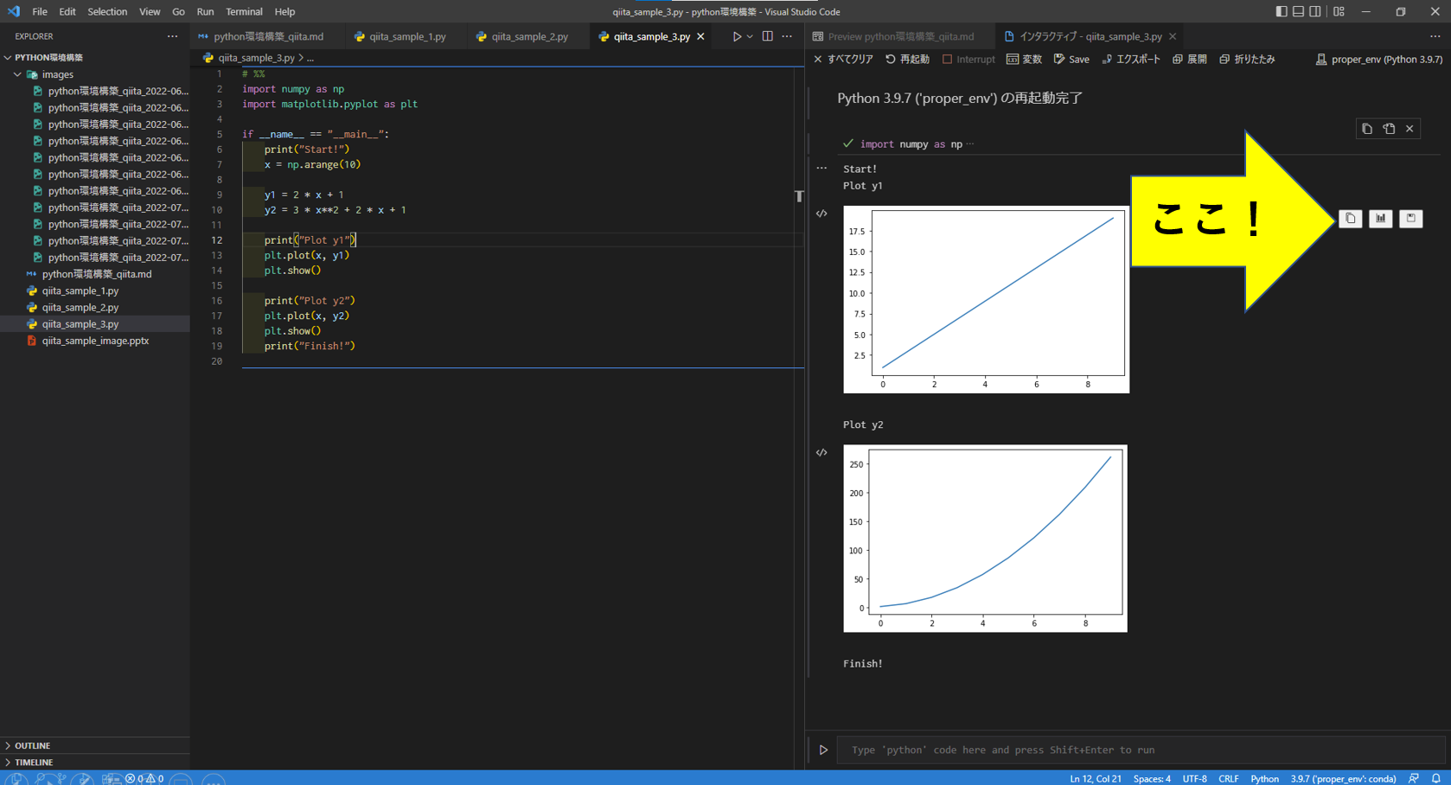Open the y1 plot in plot viewer
Image resolution: width=1451 pixels, height=785 pixels.
tap(1380, 218)
